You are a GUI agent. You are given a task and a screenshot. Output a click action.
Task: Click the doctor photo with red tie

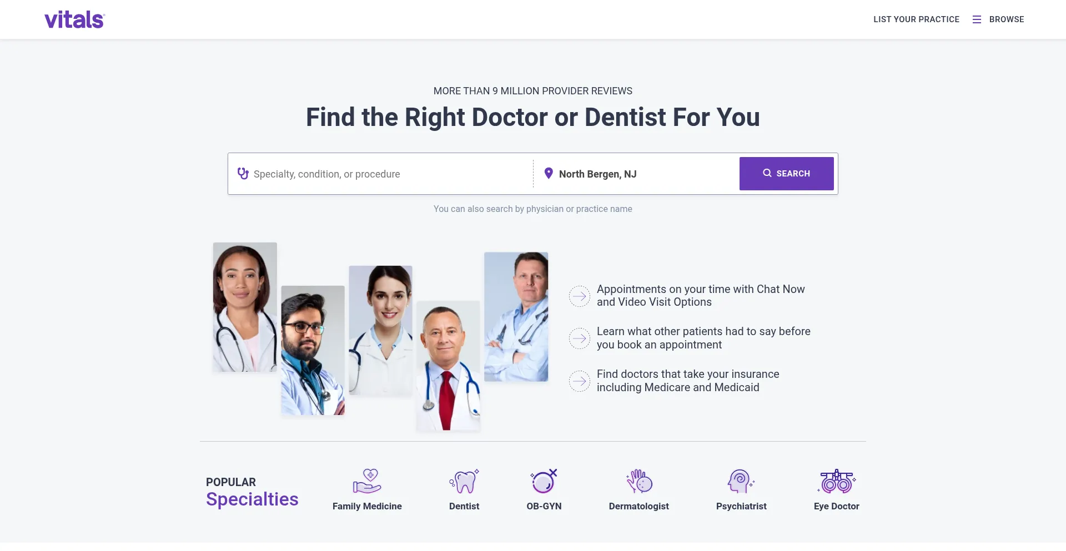[x=448, y=366]
